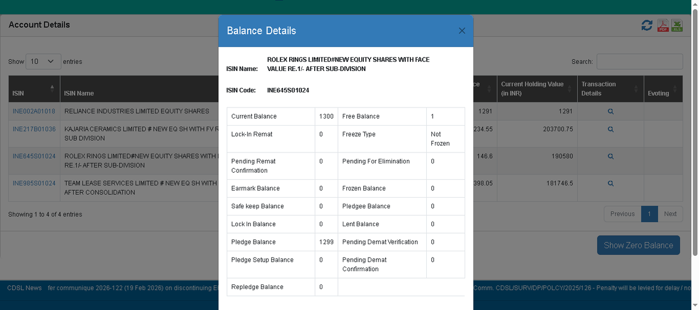Click the Pledge Setup Balance label
Viewport: 699px width, 310px height.
click(262, 260)
